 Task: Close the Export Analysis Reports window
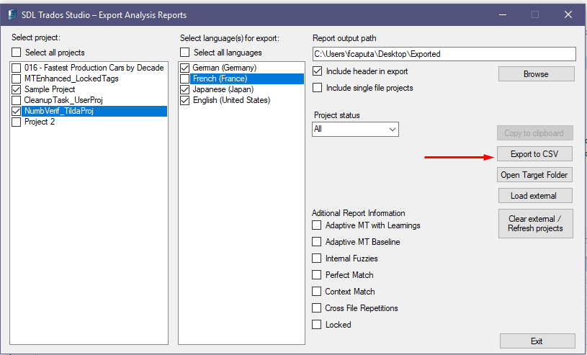point(568,14)
